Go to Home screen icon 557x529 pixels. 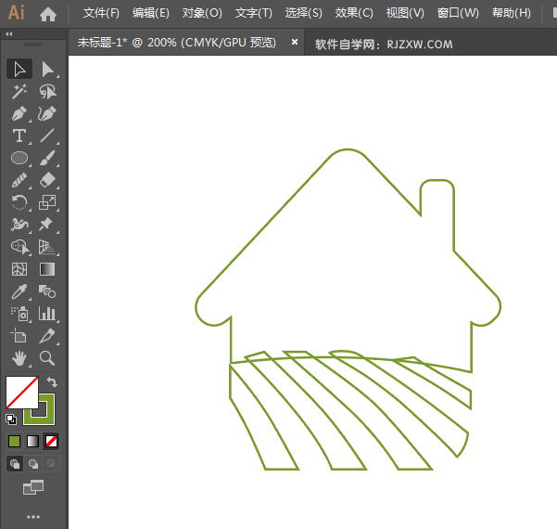coord(48,14)
